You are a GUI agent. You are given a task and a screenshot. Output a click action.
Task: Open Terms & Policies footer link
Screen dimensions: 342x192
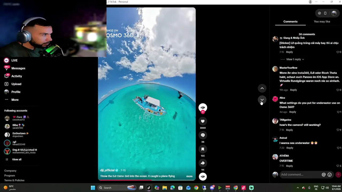pos(14,180)
